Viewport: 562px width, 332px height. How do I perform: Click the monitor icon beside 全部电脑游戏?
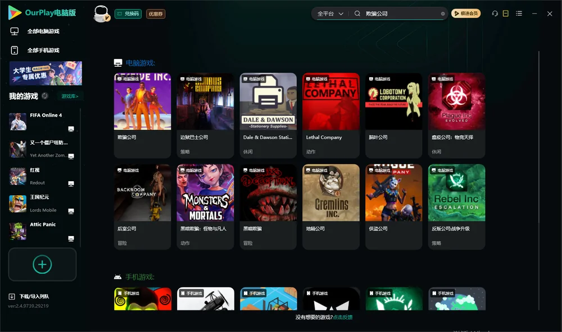[x=15, y=31]
